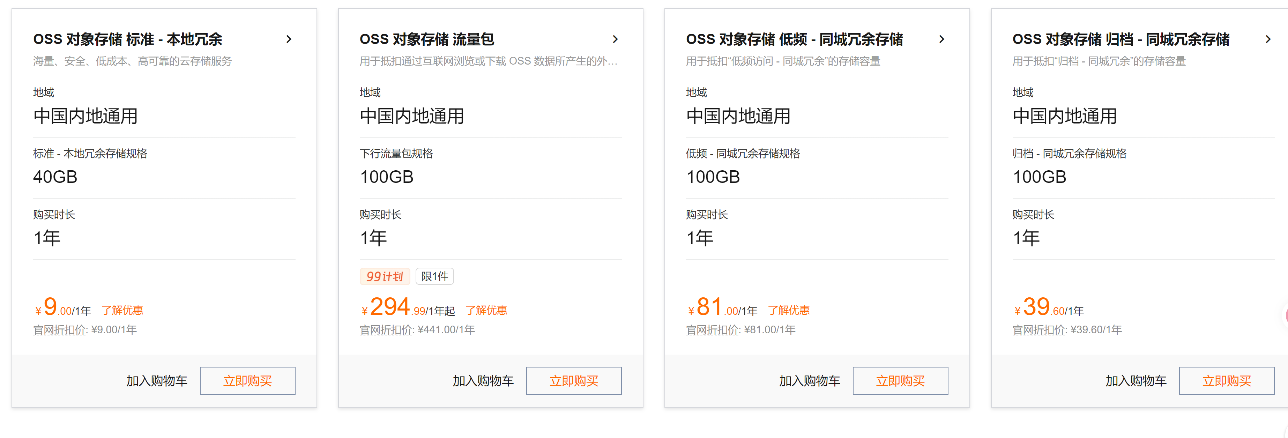The image size is (1288, 438).
Task: Click the 流量包 description starting 用于抵扣通过互联网浏览
Action: click(489, 61)
